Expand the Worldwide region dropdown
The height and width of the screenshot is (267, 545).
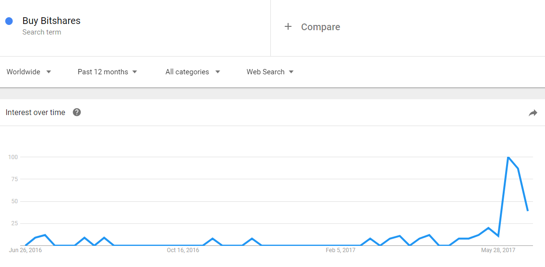[x=29, y=72]
